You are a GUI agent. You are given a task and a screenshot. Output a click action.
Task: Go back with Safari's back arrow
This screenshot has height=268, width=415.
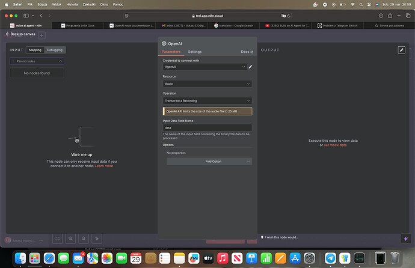pos(41,16)
